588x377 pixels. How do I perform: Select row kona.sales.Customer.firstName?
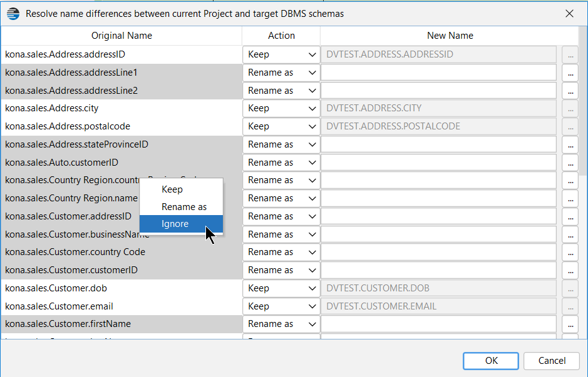(x=121, y=324)
